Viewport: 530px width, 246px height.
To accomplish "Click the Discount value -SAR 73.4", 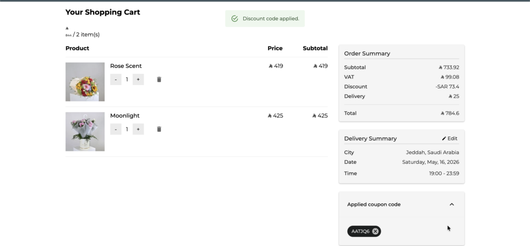I will point(447,86).
